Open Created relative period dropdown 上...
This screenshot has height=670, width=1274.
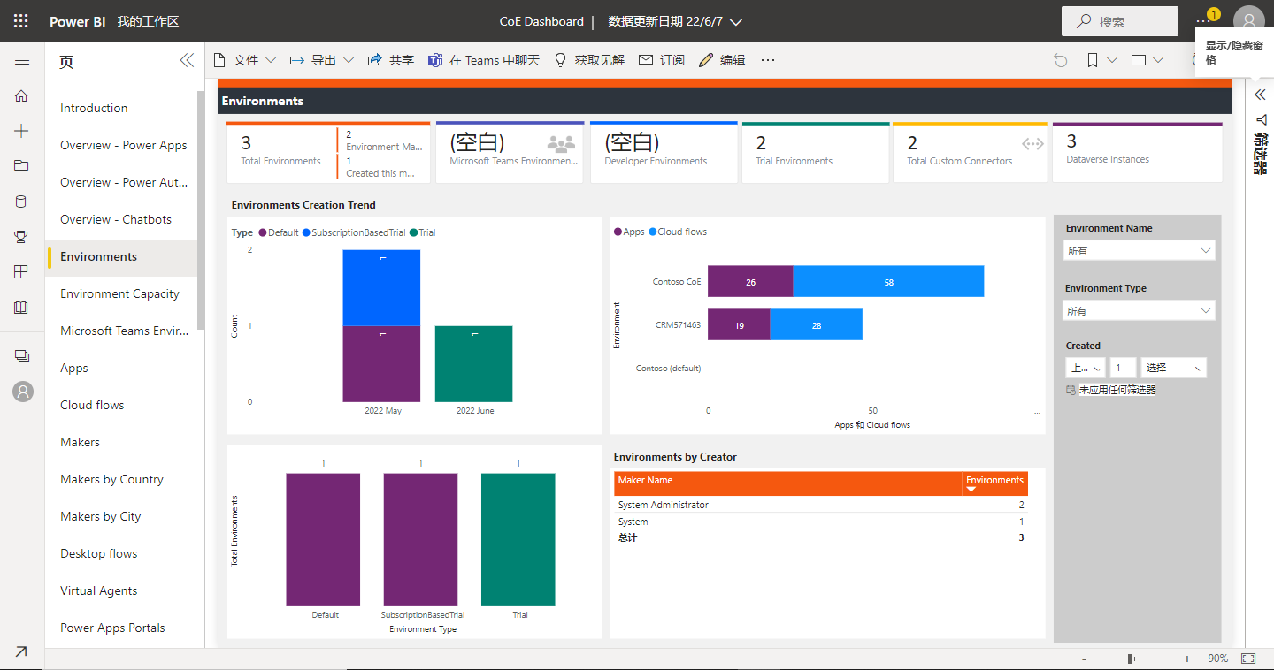tap(1086, 368)
